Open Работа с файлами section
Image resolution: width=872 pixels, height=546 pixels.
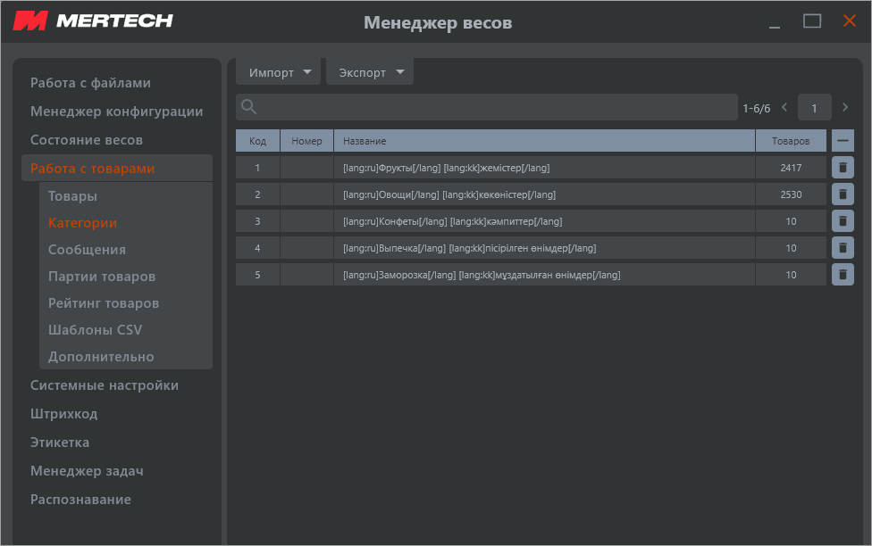pos(90,83)
